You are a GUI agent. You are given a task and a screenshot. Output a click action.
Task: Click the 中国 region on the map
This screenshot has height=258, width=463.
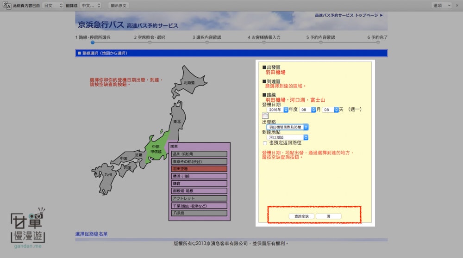(124, 158)
